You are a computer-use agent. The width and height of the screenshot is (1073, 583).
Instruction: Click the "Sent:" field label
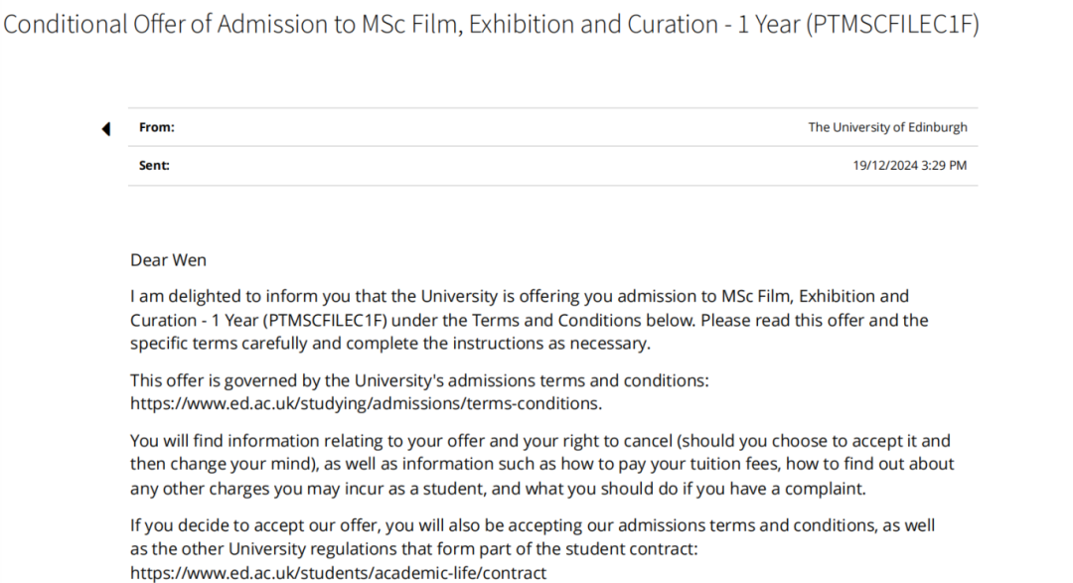pyautogui.click(x=154, y=166)
